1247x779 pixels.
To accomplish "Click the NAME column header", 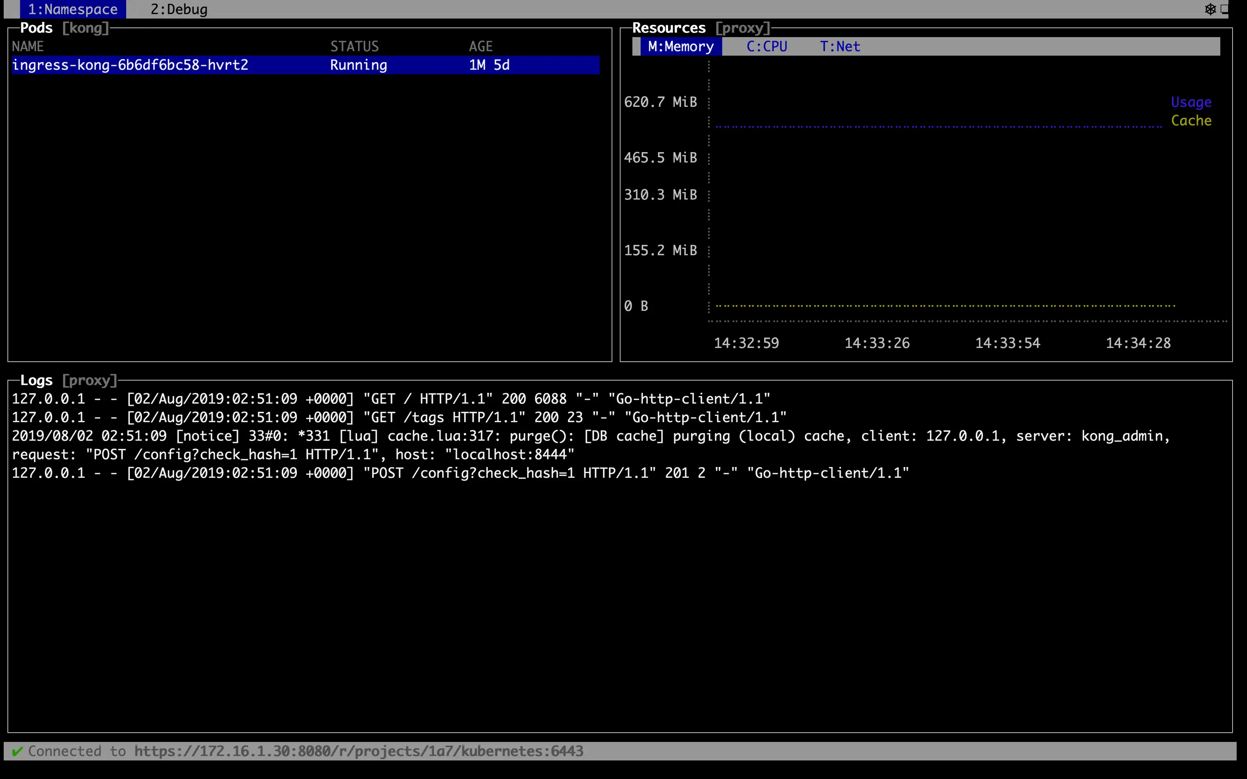I will point(28,46).
